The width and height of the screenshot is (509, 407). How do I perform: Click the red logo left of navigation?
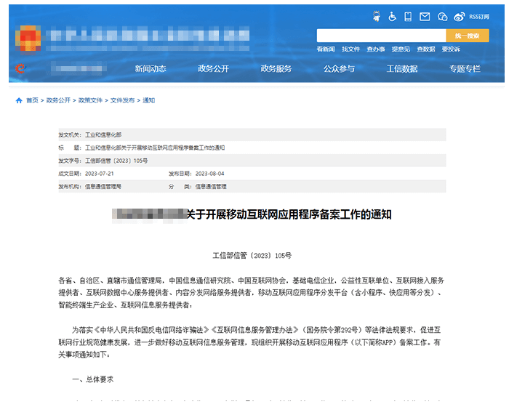(21, 69)
